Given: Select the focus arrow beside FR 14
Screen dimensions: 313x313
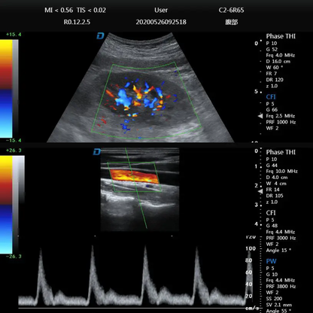Looking at the screenshot, I should (260, 191).
